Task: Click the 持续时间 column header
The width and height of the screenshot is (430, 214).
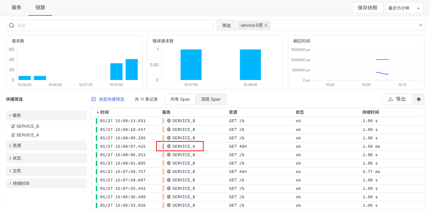Action: click(x=371, y=112)
